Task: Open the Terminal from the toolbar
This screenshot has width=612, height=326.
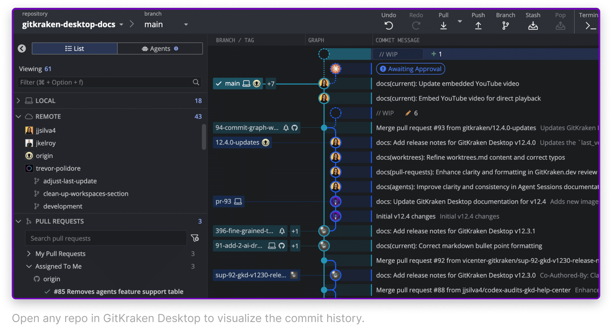Action: (x=590, y=26)
